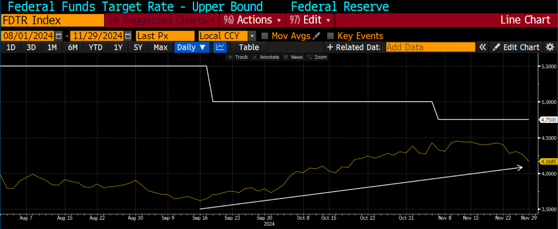Screen dimensions: 558x229
Task: Click the Line Chart title label
Action: click(x=525, y=20)
